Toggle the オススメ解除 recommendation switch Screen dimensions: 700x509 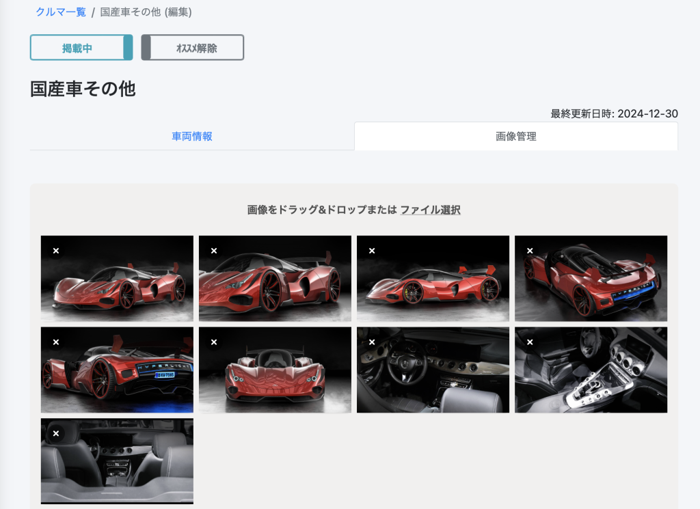point(192,48)
